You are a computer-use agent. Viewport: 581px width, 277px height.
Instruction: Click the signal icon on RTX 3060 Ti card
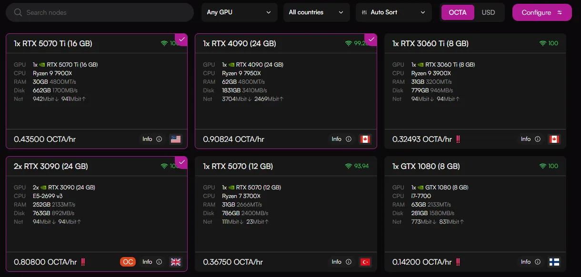tap(542, 43)
